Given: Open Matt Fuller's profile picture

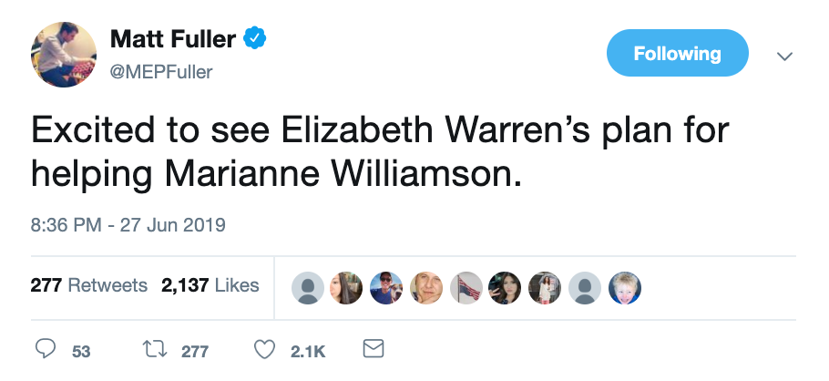Looking at the screenshot, I should pyautogui.click(x=62, y=54).
